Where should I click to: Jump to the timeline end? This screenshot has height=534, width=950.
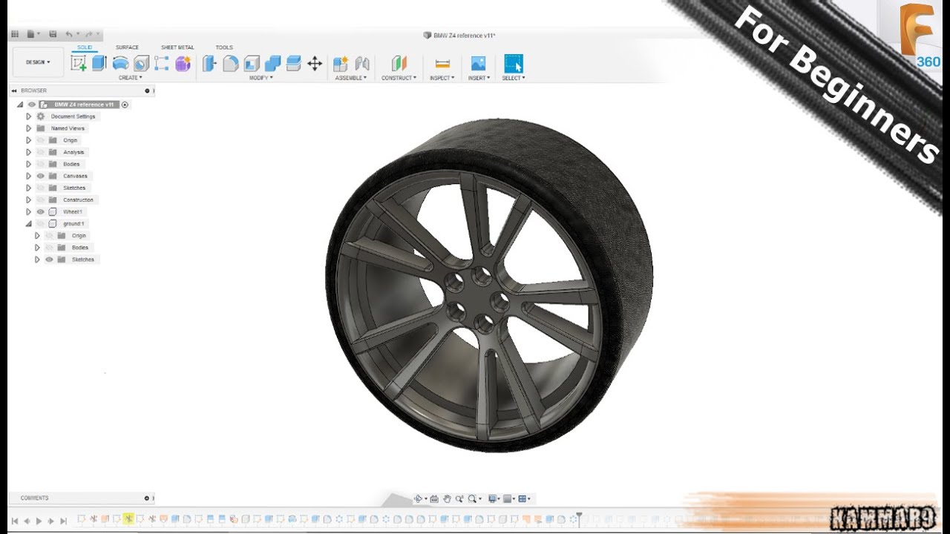[64, 521]
